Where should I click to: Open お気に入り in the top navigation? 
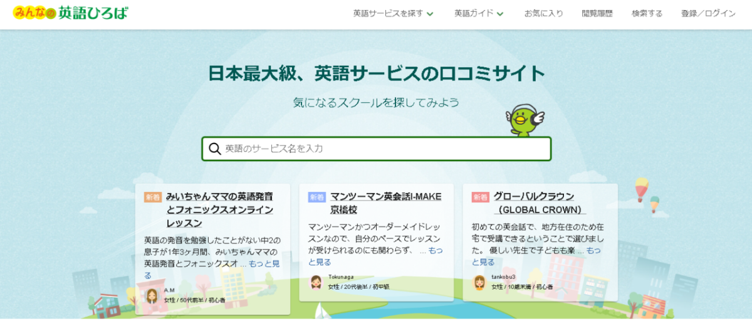[x=544, y=13]
